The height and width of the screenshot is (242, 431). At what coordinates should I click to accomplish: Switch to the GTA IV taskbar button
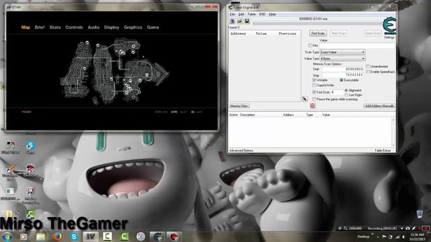[91, 237]
